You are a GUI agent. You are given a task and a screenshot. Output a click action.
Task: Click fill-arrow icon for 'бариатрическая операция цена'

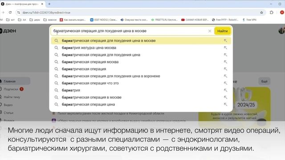click(x=225, y=104)
